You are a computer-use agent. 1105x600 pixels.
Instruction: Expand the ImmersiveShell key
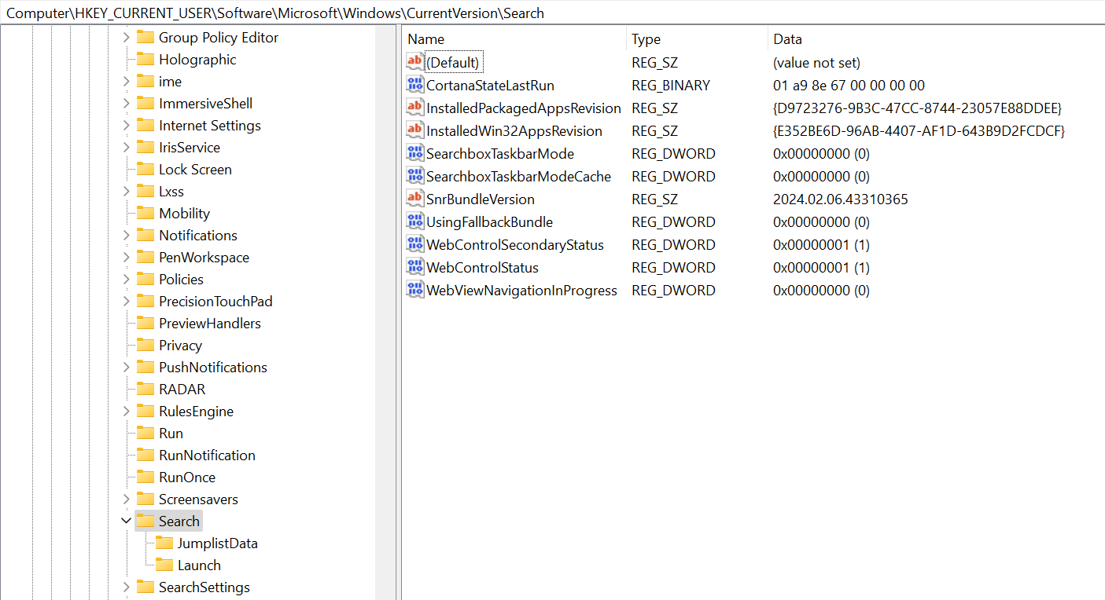pyautogui.click(x=126, y=103)
